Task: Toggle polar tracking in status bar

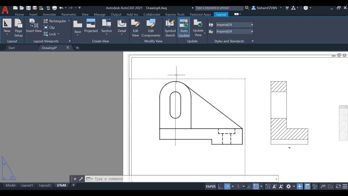Action: pyautogui.click(x=227, y=186)
